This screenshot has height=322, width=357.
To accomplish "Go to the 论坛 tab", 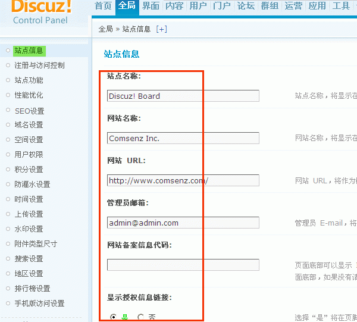I will click(246, 6).
